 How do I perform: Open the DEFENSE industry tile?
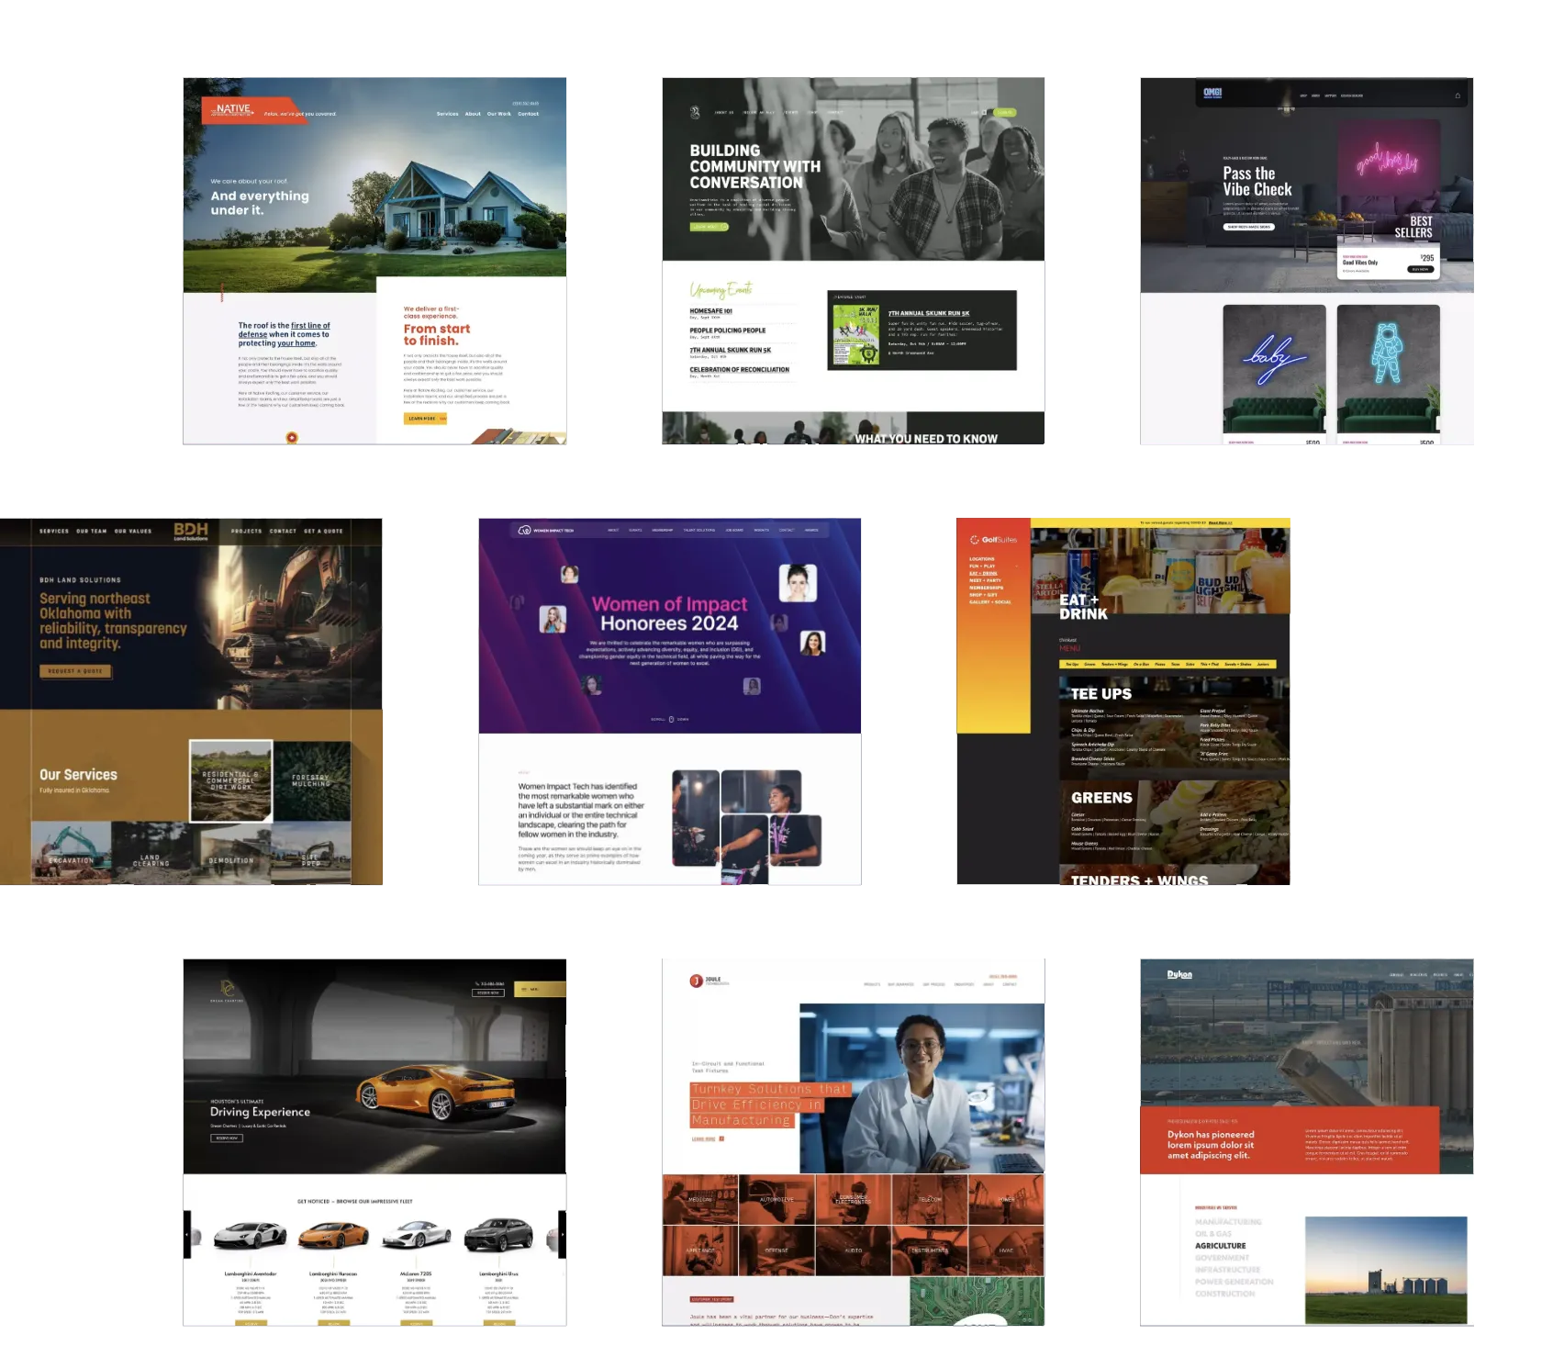776,1250
